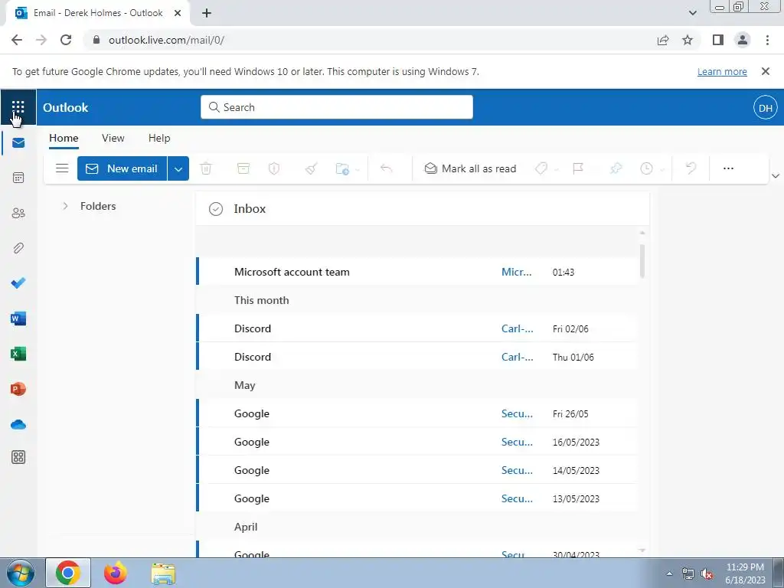The image size is (784, 588).
Task: Open the Google email dated Fri 26/05
Action: click(417, 413)
